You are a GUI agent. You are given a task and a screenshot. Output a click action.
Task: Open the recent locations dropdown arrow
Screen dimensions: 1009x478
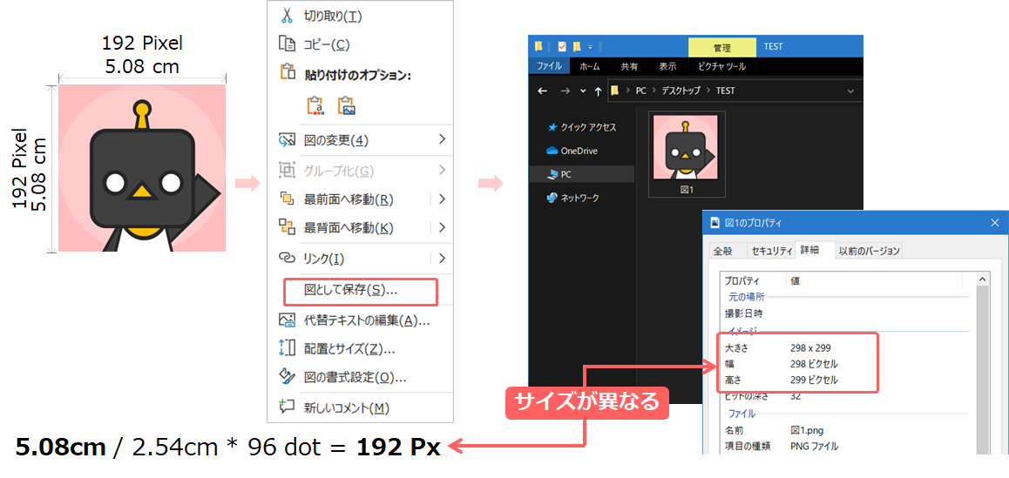pos(583,91)
